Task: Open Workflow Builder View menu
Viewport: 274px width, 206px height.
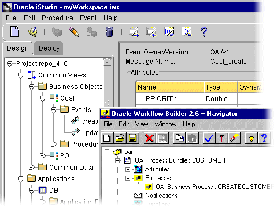Action: click(x=142, y=124)
